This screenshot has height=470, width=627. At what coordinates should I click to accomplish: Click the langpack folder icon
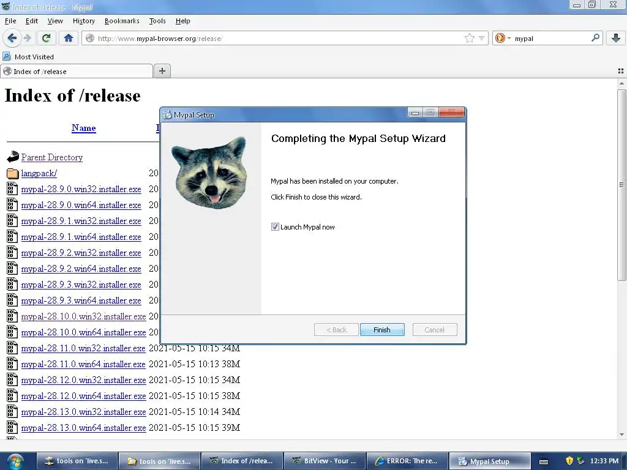click(x=13, y=173)
